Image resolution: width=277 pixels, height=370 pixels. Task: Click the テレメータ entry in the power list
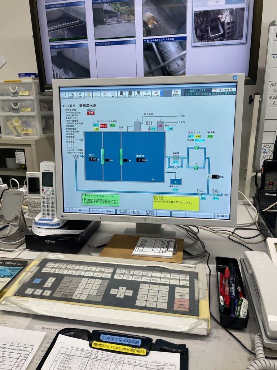click(x=72, y=147)
